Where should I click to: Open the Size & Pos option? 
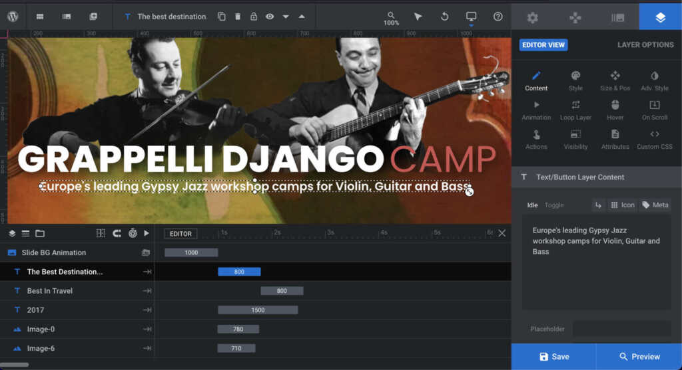[x=615, y=81]
